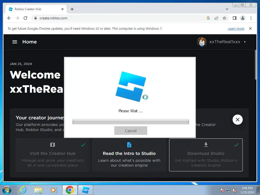Click the xxTheReal1xxx avatar picture
Image resolution: width=260 pixels, height=195 pixels.
201,42
